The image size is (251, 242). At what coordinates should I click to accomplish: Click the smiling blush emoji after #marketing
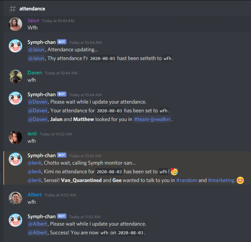pyautogui.click(x=240, y=180)
